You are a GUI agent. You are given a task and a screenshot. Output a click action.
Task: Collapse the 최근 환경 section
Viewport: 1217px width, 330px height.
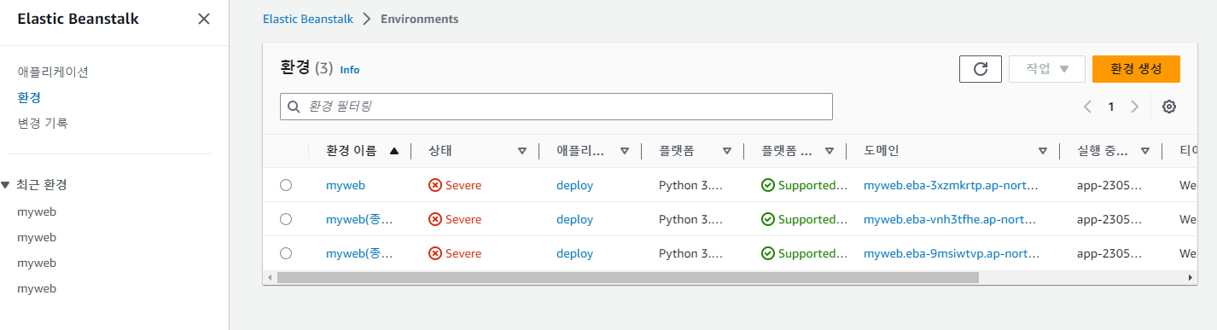pyautogui.click(x=6, y=185)
